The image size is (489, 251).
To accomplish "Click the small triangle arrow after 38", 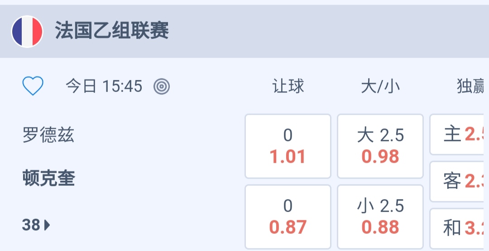I will pos(48,225).
